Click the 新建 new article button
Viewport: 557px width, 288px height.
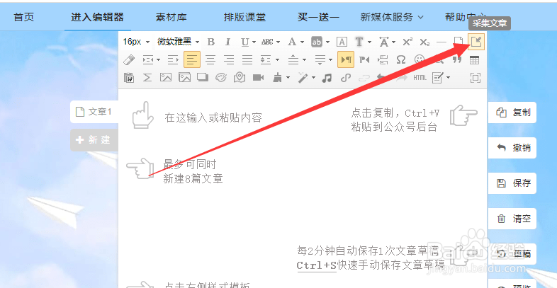94,139
